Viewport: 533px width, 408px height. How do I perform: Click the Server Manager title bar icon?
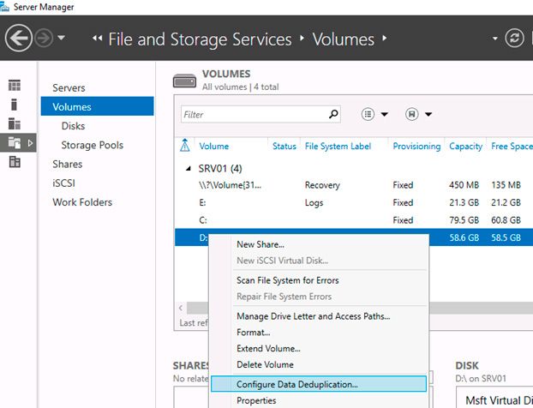coord(4,7)
